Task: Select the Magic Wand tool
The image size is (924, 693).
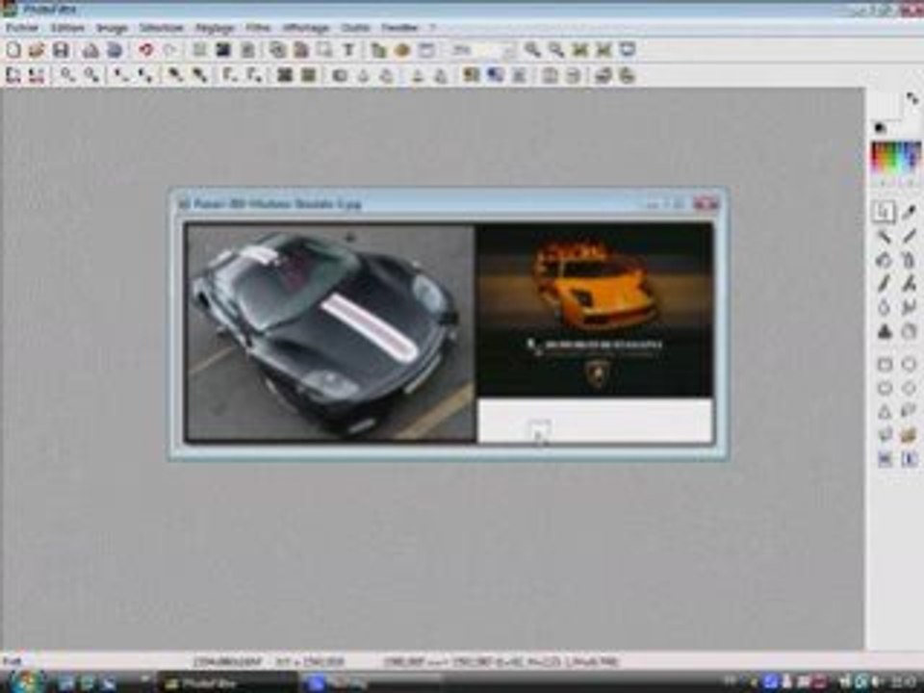Action: [884, 237]
